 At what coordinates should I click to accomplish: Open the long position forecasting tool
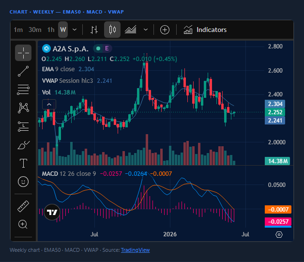click(x=23, y=126)
